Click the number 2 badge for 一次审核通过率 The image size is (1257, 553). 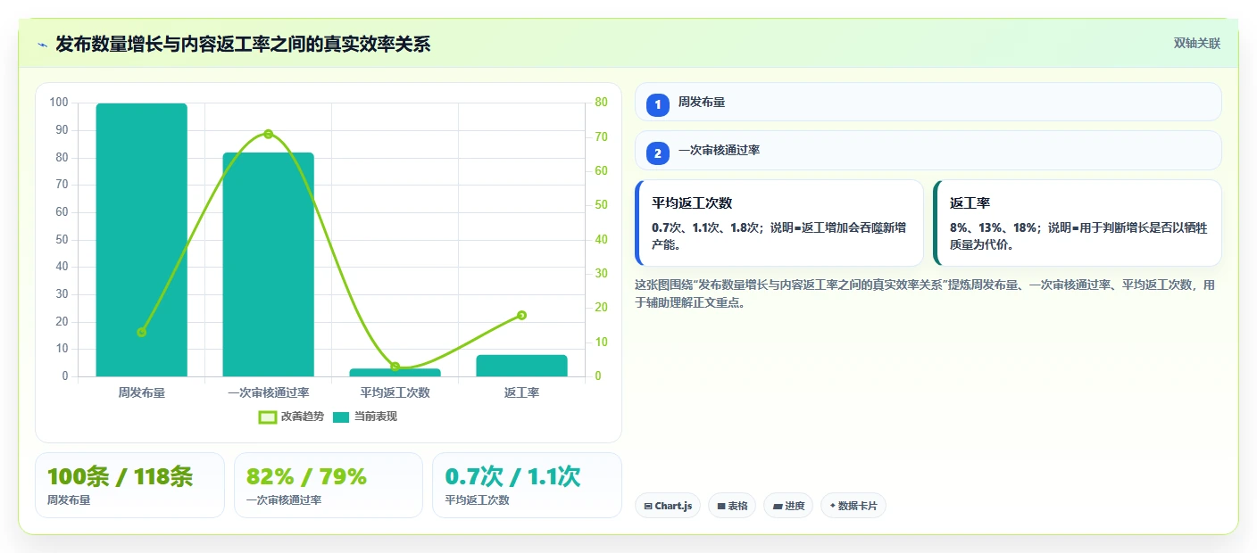pyautogui.click(x=658, y=153)
